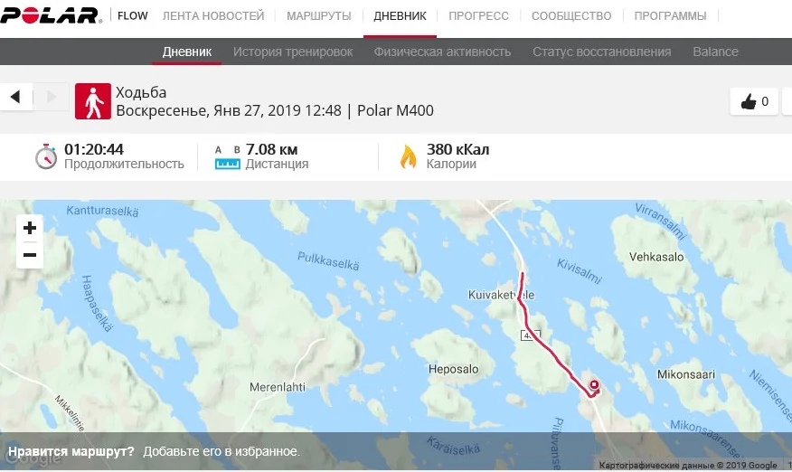Viewport: 792px width, 472px height.
Task: Click the Polar logo
Action: (x=51, y=15)
